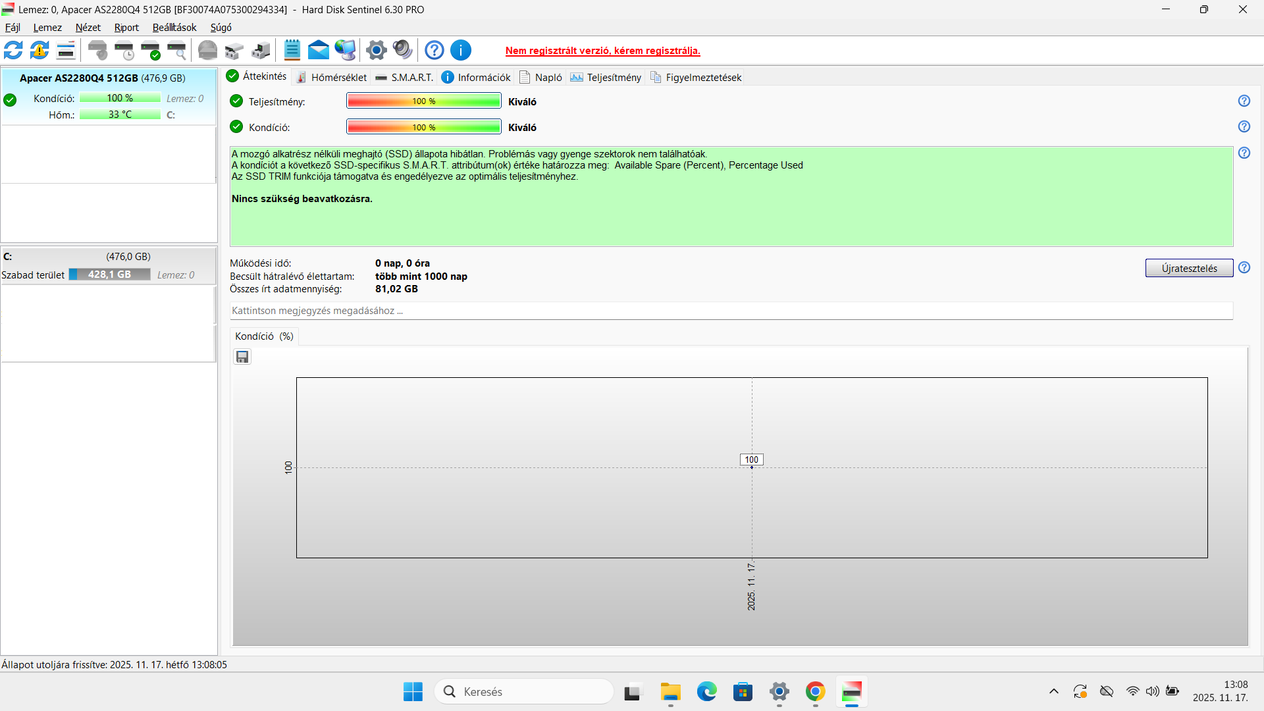Click the Újratesztelés button
This screenshot has height=711, width=1264.
[x=1189, y=268]
